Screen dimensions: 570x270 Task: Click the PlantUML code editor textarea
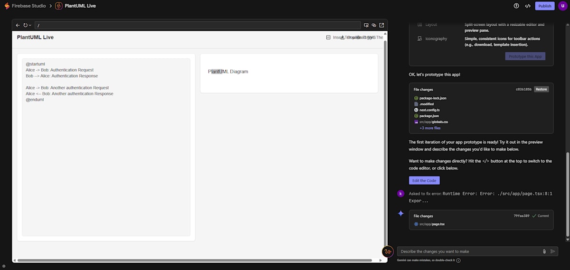[x=106, y=147]
